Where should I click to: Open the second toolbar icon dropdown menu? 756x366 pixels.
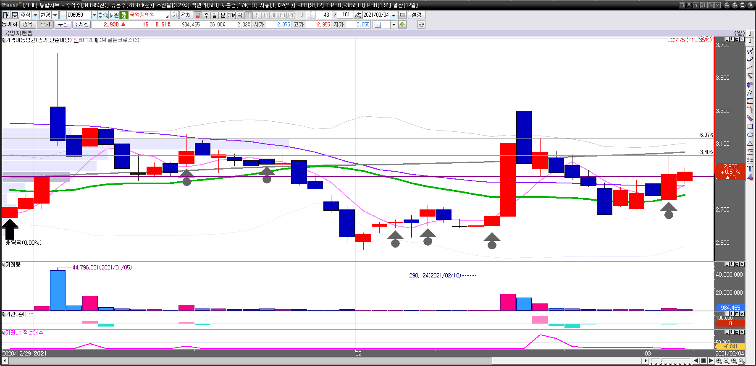click(15, 15)
